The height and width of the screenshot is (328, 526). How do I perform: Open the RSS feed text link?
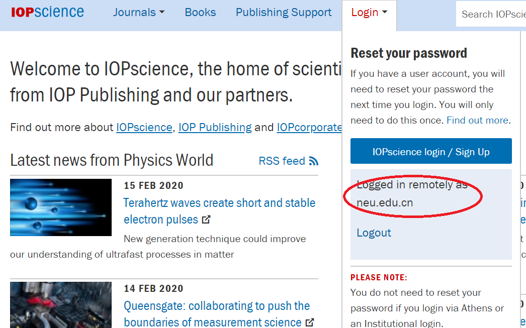tap(282, 161)
